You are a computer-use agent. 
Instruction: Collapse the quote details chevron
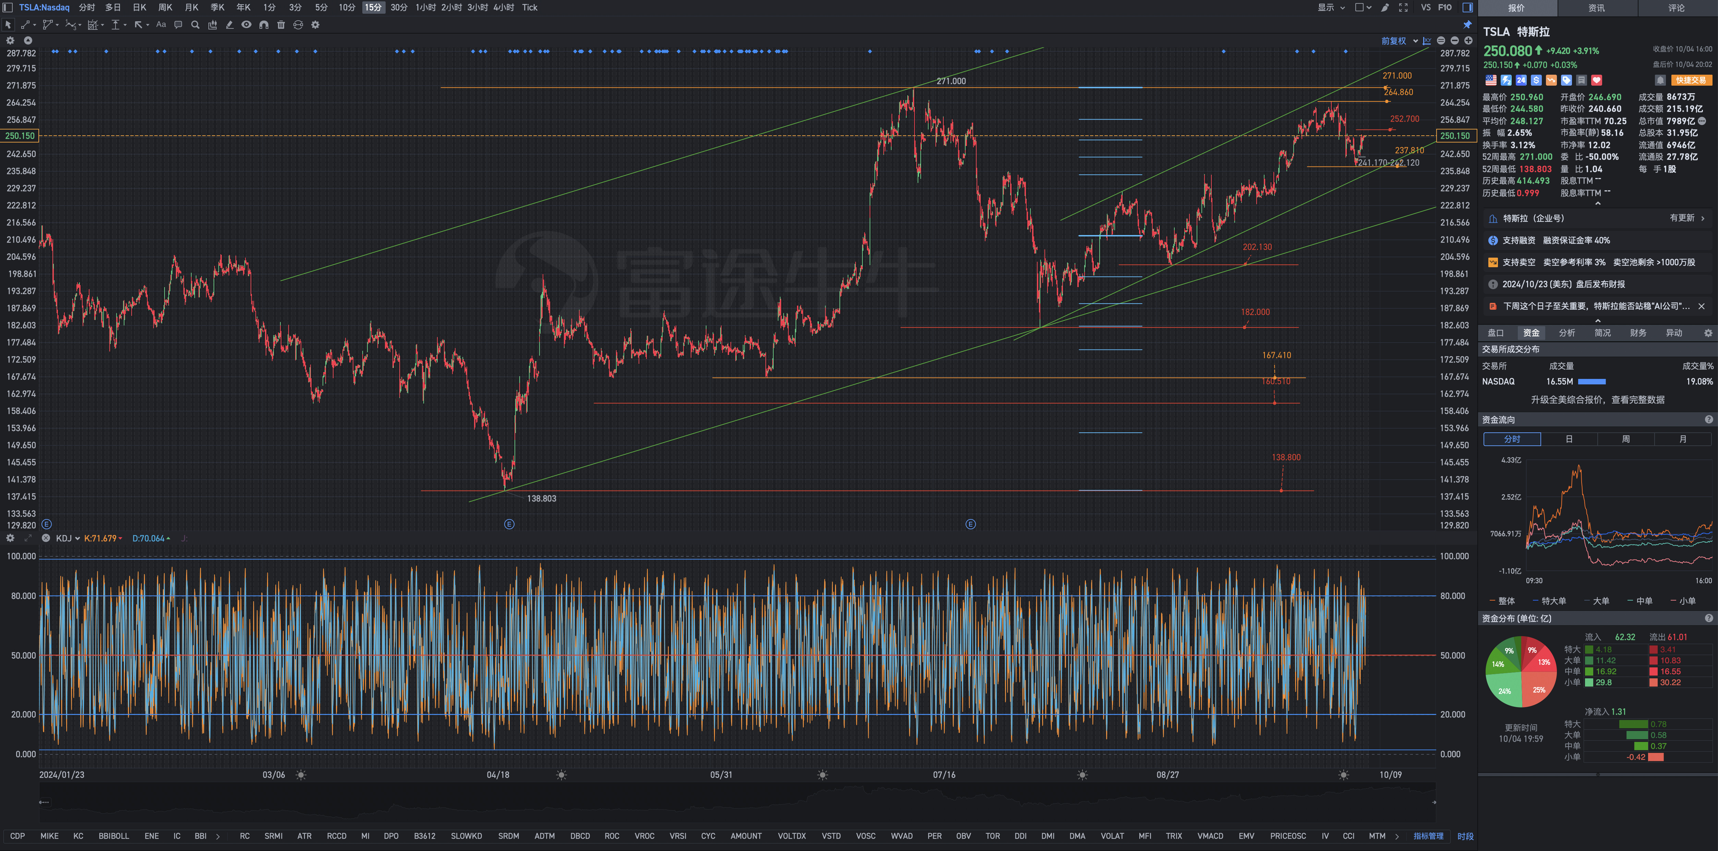click(x=1597, y=203)
